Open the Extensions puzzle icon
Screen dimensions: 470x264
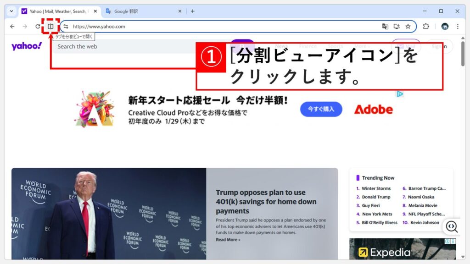pyautogui.click(x=427, y=27)
